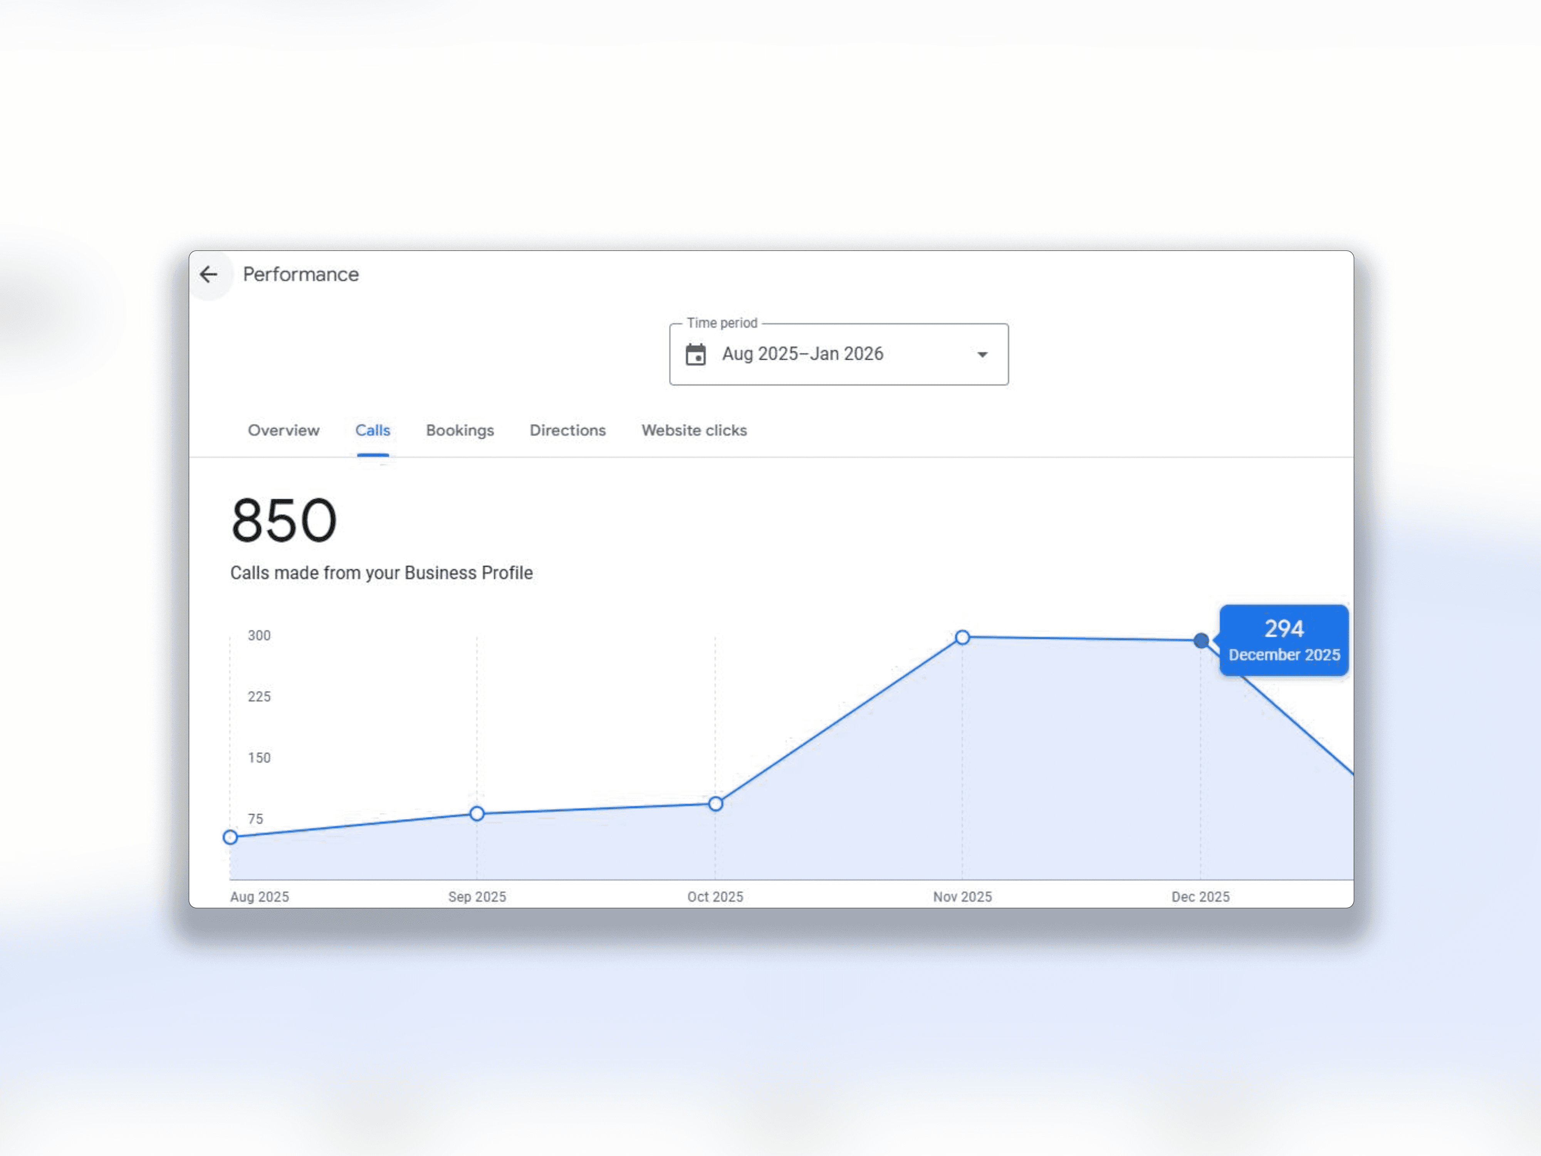Click the calendar icon in Time period
Image resolution: width=1541 pixels, height=1156 pixels.
pyautogui.click(x=695, y=355)
